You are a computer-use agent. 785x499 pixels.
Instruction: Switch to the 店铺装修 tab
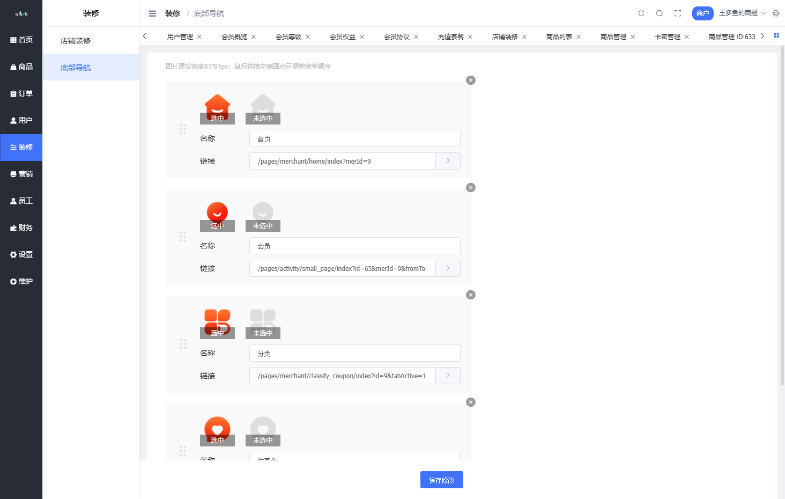pos(505,37)
